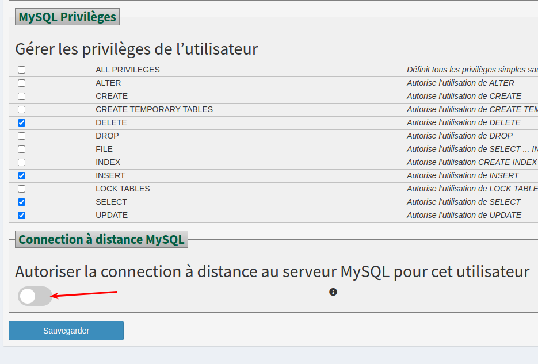Click the description 'Autorise l'utilisation de DELETE'
The width and height of the screenshot is (538, 364).
pyautogui.click(x=464, y=122)
